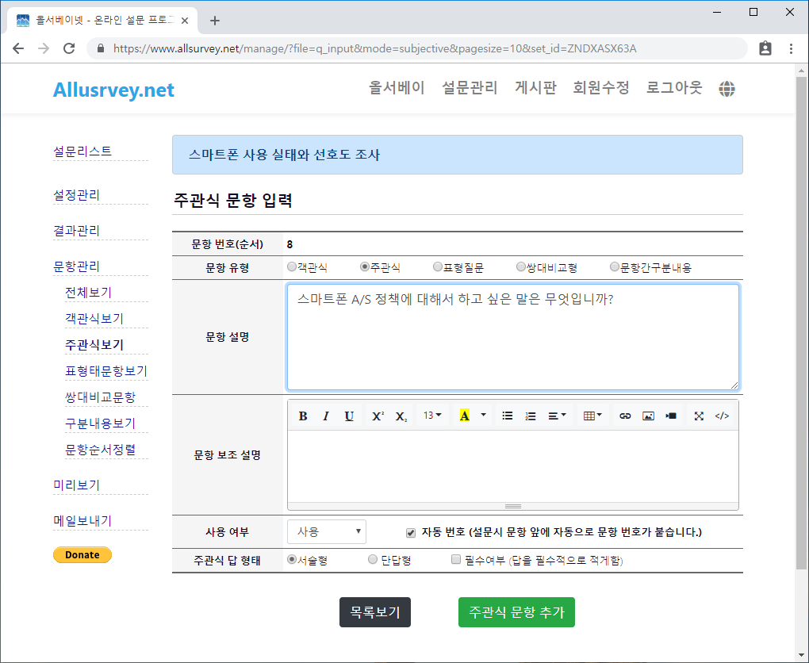Open the font size 13 dropdown
Image resolution: width=809 pixels, height=663 pixels.
click(432, 416)
